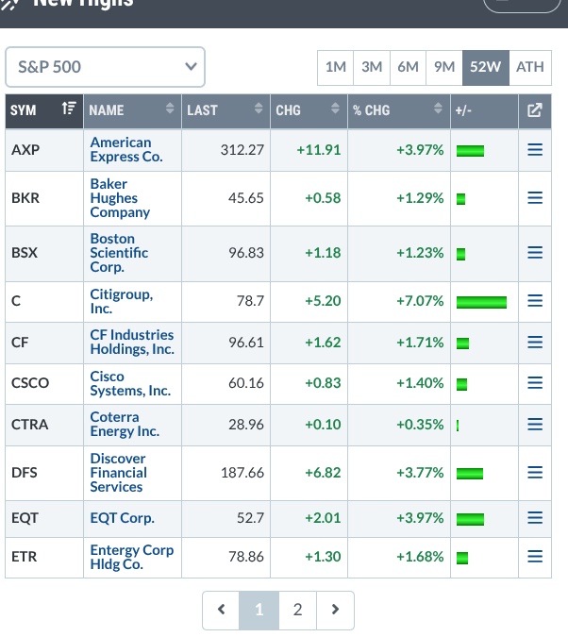Open the ETR row hamburger menu
568x637 pixels.
pyautogui.click(x=535, y=557)
